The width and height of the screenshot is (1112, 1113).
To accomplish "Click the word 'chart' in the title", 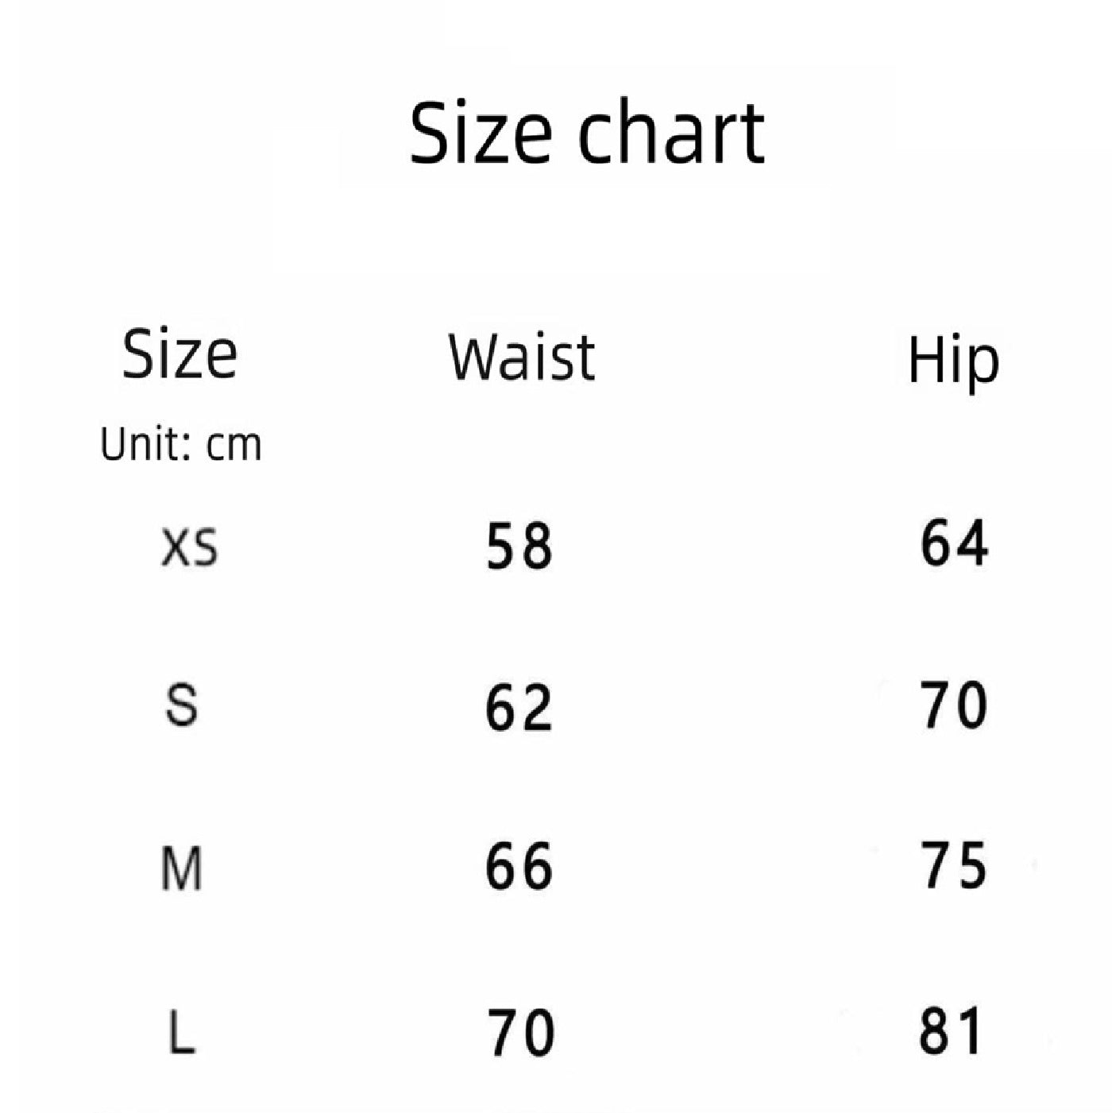I will [670, 133].
